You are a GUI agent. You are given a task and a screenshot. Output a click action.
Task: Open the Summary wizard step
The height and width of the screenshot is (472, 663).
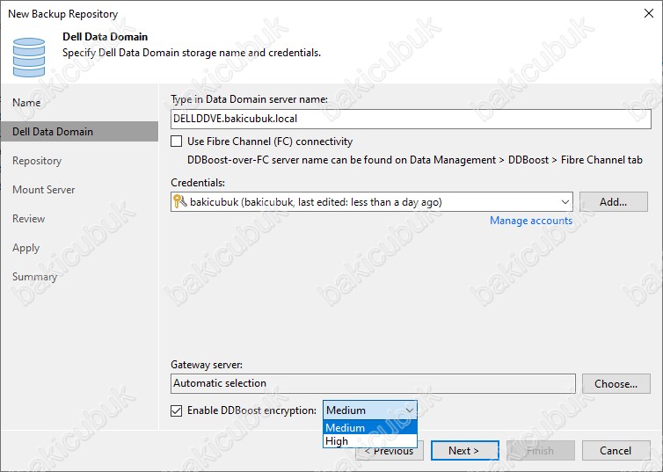tap(34, 277)
